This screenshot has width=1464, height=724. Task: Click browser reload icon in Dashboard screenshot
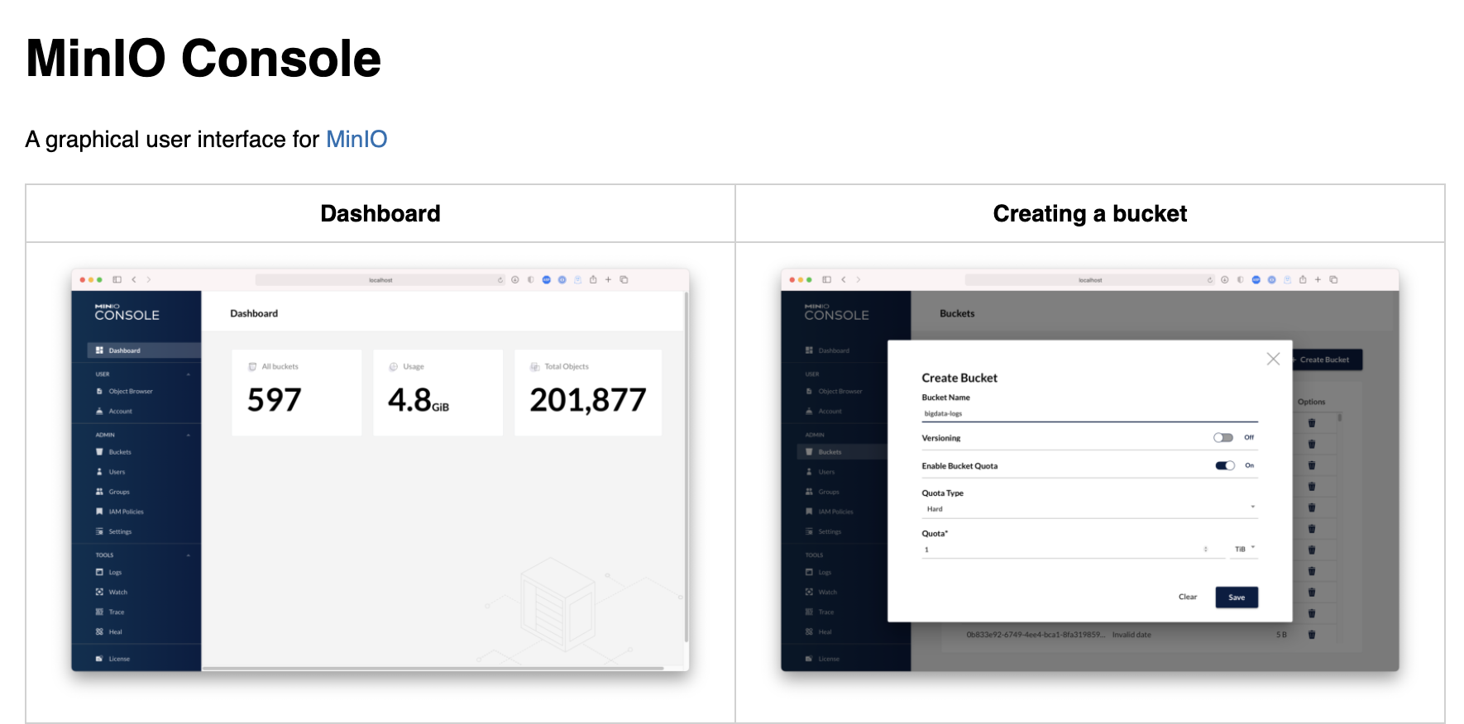pos(500,279)
